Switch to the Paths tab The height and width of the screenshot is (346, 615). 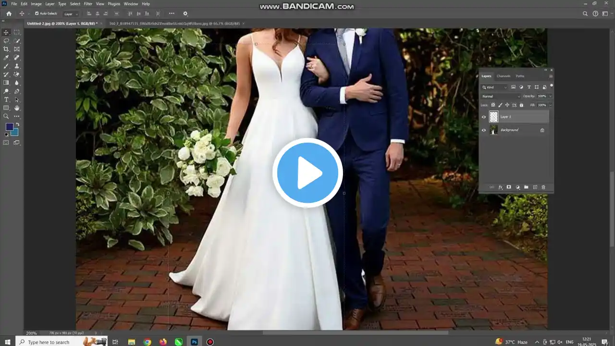click(x=520, y=76)
